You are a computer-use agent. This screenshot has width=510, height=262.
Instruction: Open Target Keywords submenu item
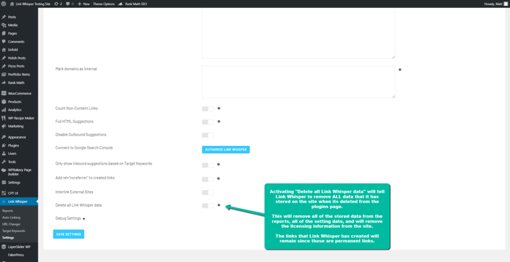click(13, 231)
